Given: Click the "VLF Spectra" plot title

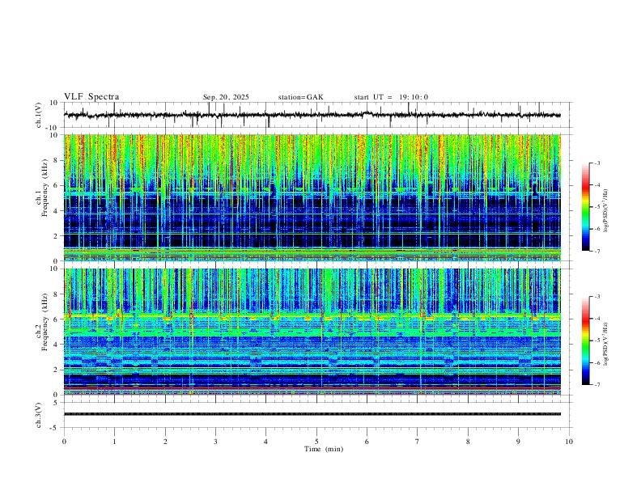Looking at the screenshot, I should tap(91, 97).
